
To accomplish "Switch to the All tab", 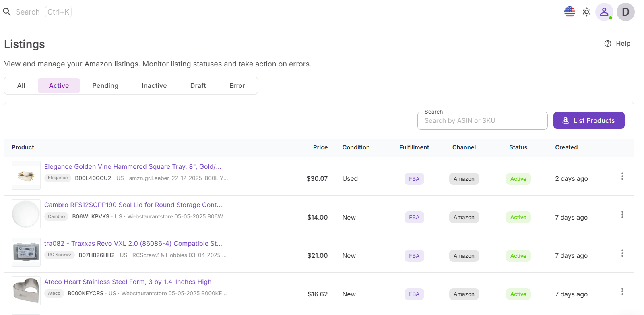I will (21, 86).
